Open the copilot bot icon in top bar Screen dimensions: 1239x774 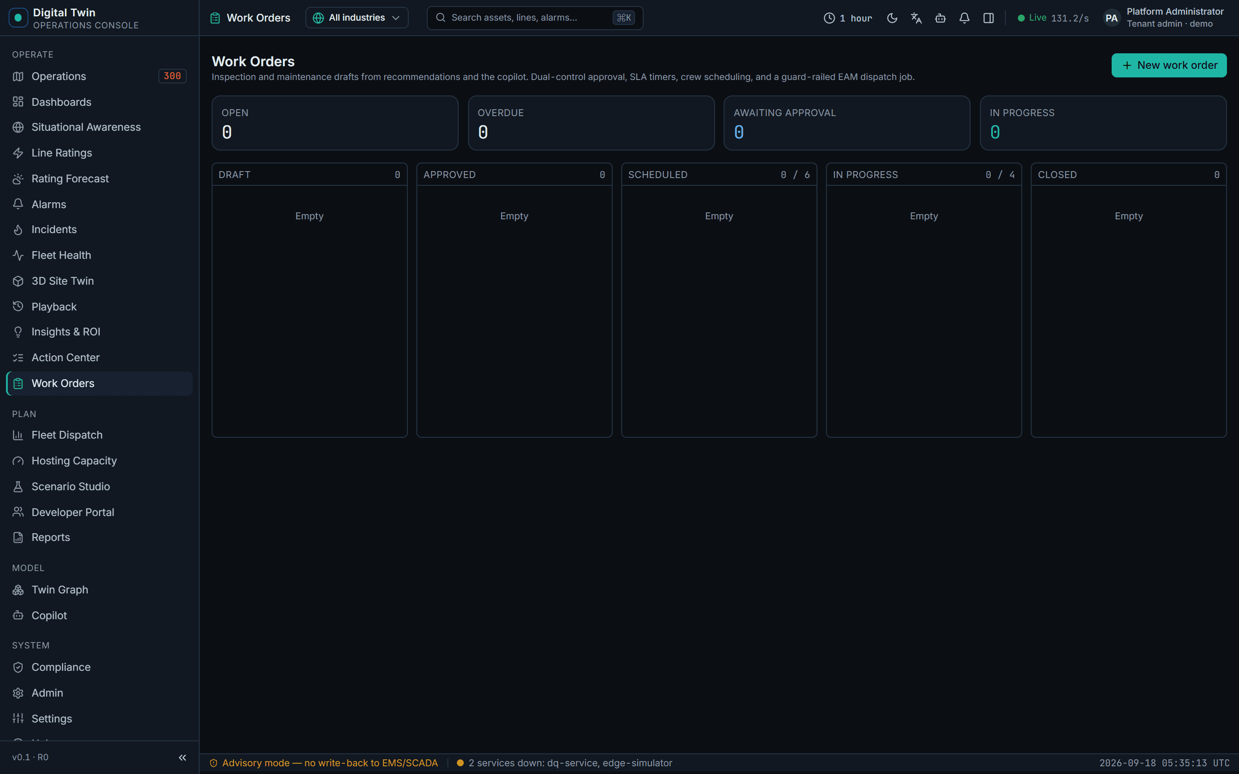pyautogui.click(x=940, y=18)
